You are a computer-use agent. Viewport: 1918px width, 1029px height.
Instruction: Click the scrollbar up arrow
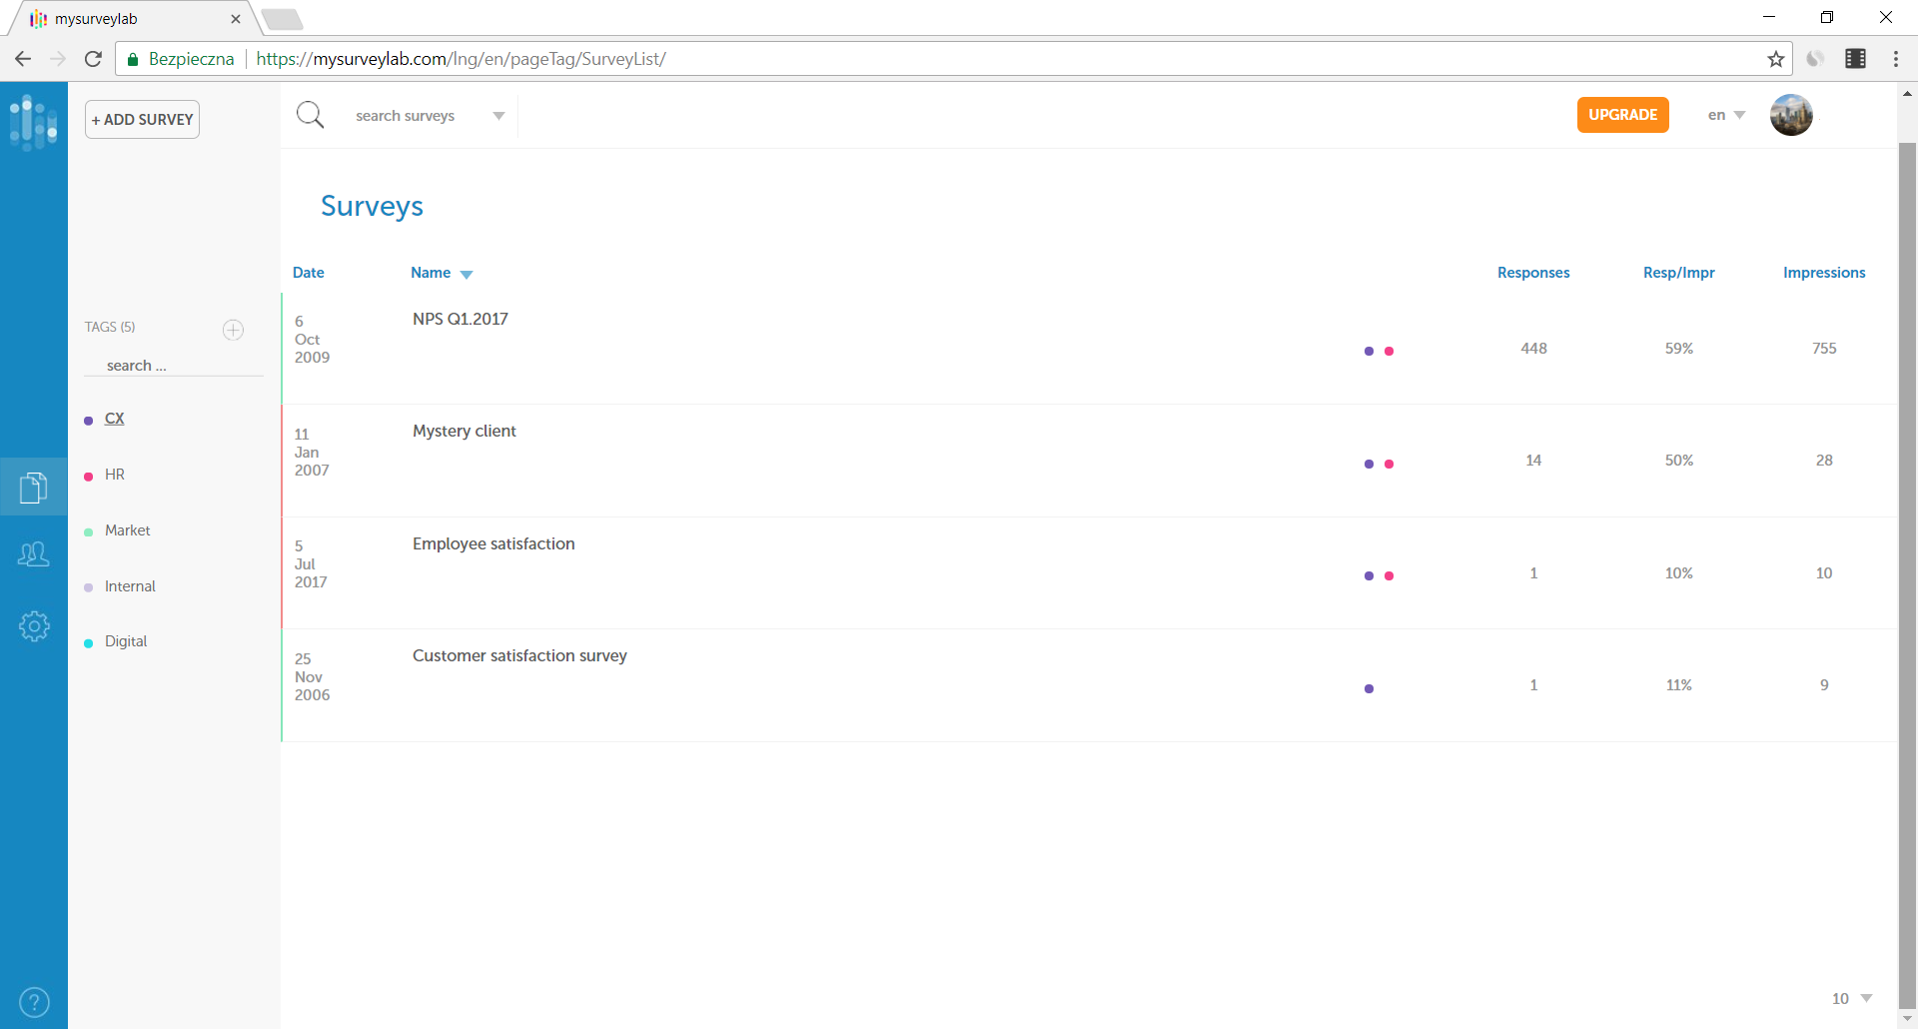coord(1907,94)
